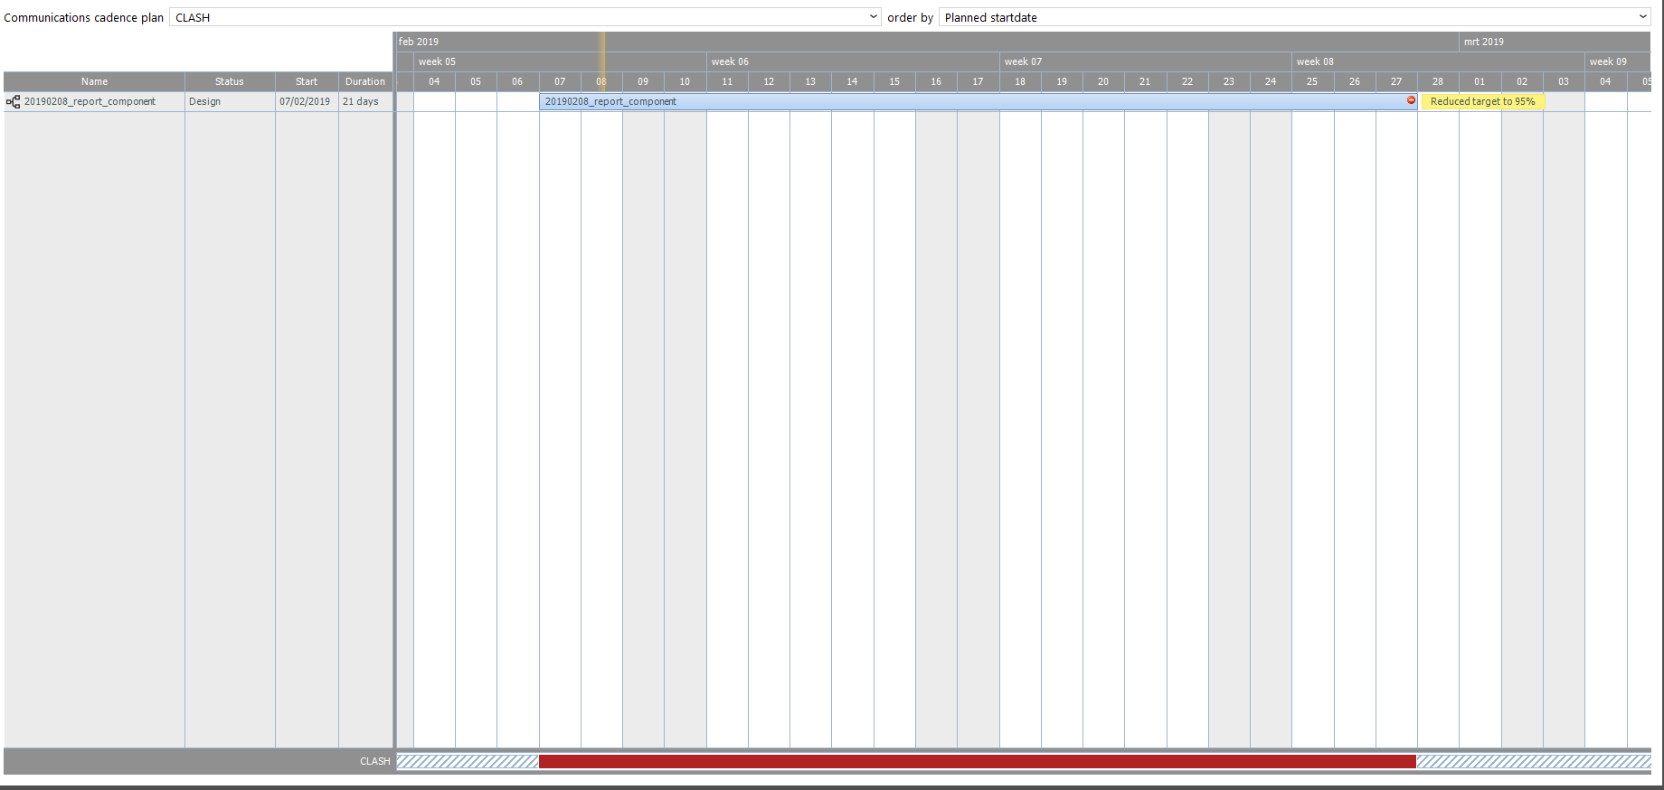Click the 21 days duration cell
1664x790 pixels.
[361, 102]
